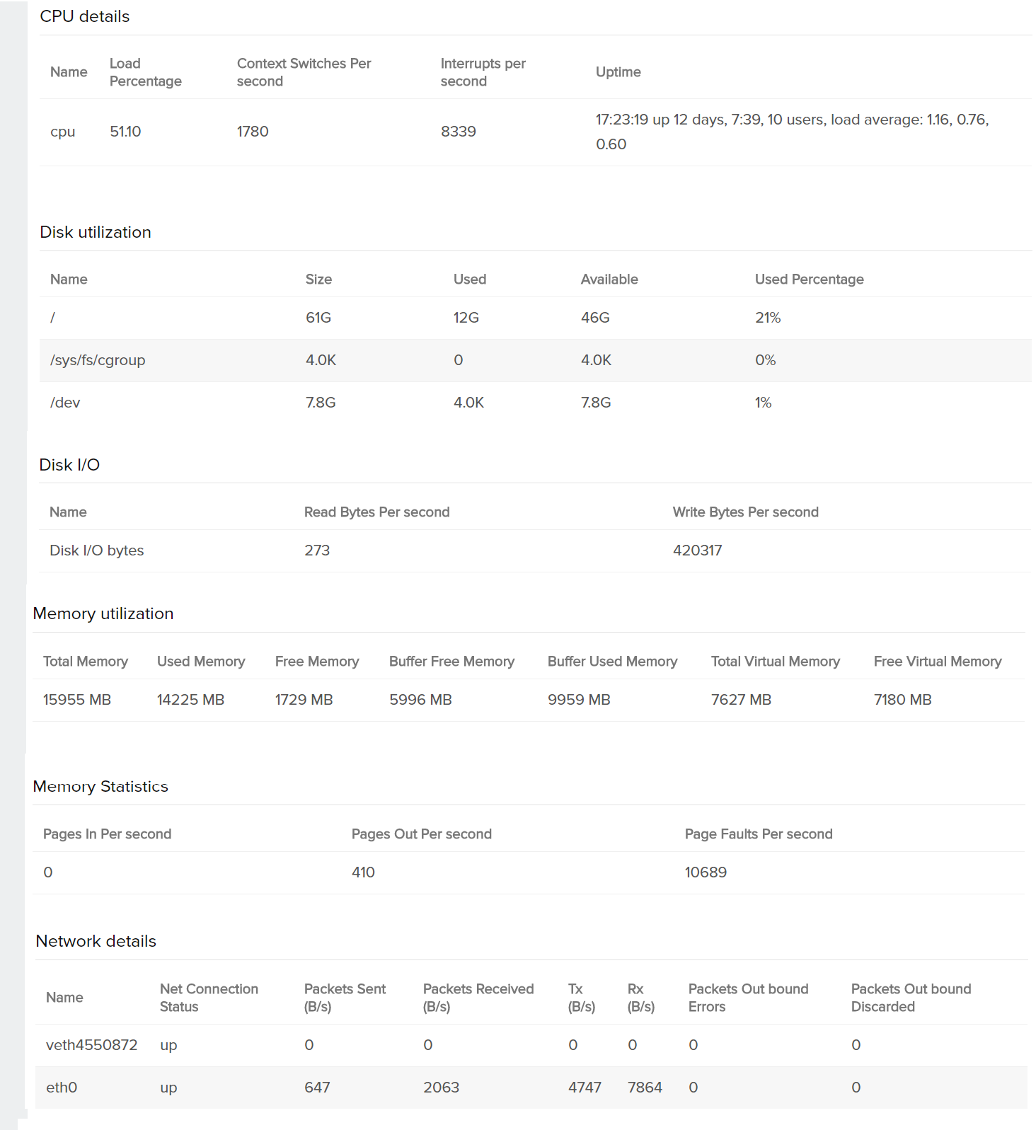The width and height of the screenshot is (1036, 1130).
Task: Click the CPU uptime text value
Action: coord(791,132)
